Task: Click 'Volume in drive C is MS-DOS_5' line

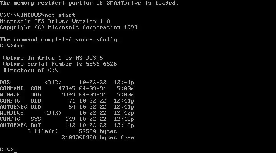Action: click(x=53, y=58)
